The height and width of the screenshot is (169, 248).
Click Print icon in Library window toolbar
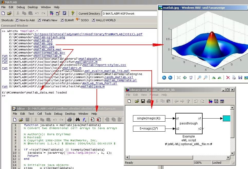coord(149,101)
